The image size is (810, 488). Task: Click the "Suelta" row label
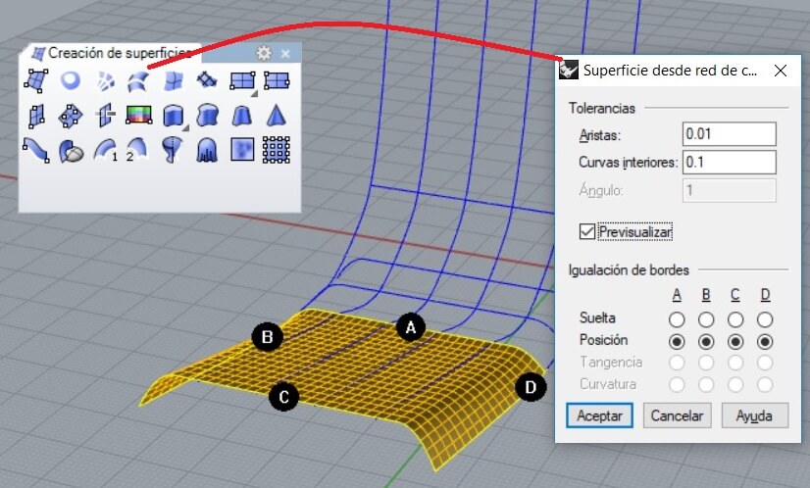pos(597,317)
